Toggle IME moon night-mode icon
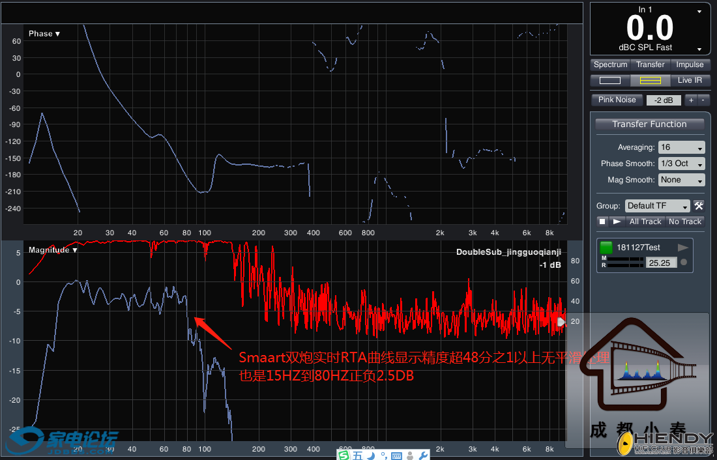This screenshot has width=717, height=460. tap(372, 455)
